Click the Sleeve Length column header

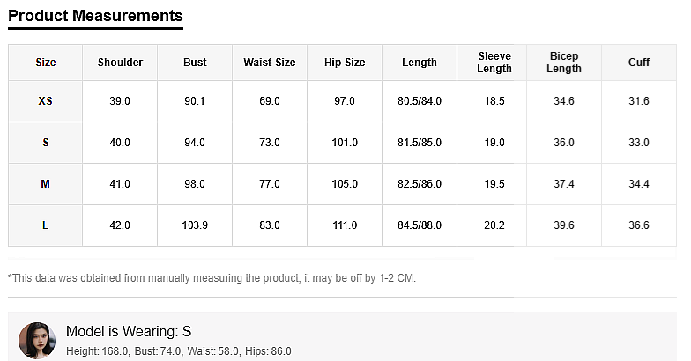[x=494, y=63]
